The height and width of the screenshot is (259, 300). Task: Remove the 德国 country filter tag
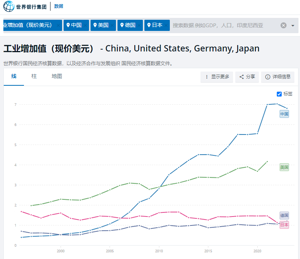[140, 25]
